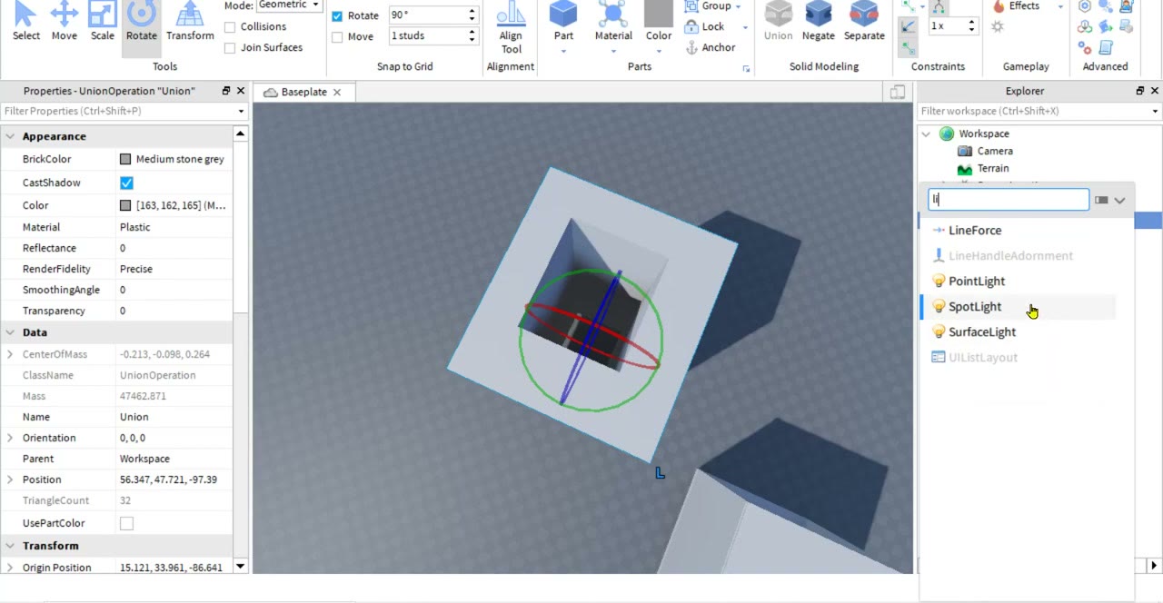Close the Baseplate tab
The image size is (1163, 603).
click(x=337, y=92)
